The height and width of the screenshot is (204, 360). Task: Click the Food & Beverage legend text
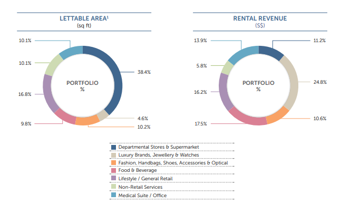138,170
